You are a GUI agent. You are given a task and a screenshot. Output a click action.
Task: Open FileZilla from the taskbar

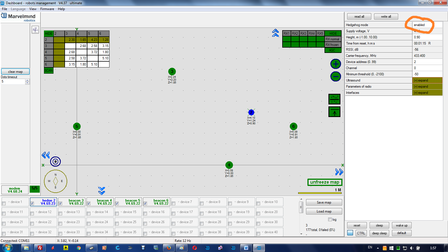40,248
